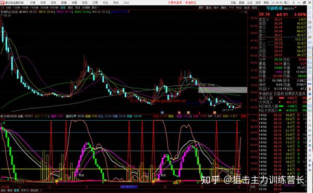Click the 统计 statistics button
The image size is (313, 193).
click(216, 8)
